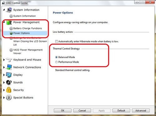Click the VAIO Control Center title bar icon
156x116 pixels.
[x=3, y=3]
